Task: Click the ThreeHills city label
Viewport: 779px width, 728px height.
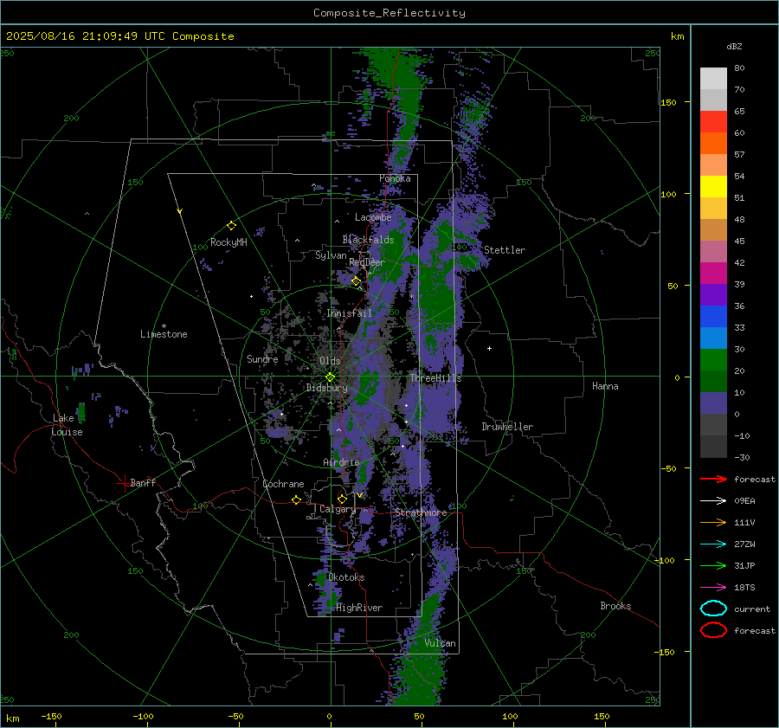Action: click(435, 378)
